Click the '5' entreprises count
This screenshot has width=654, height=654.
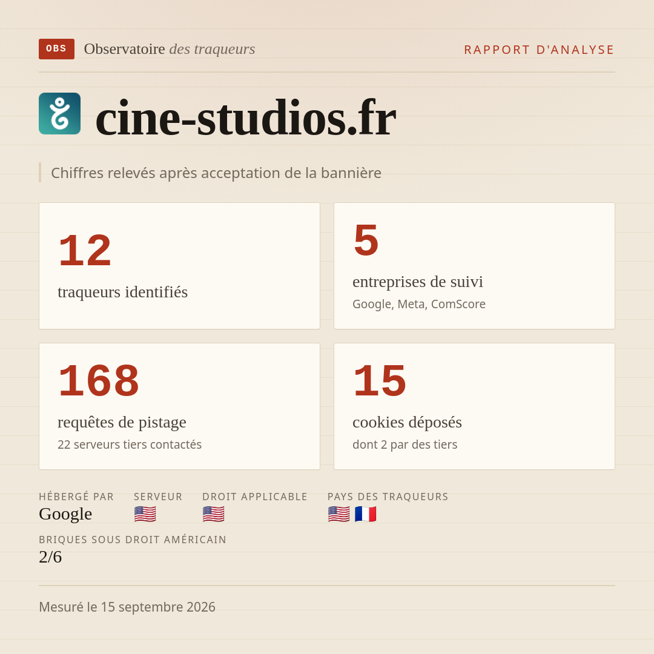coord(366,240)
